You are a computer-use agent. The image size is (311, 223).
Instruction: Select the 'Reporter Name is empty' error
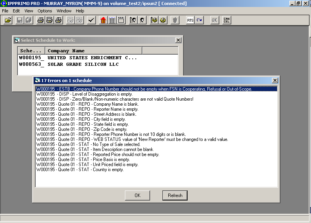(x=156, y=109)
